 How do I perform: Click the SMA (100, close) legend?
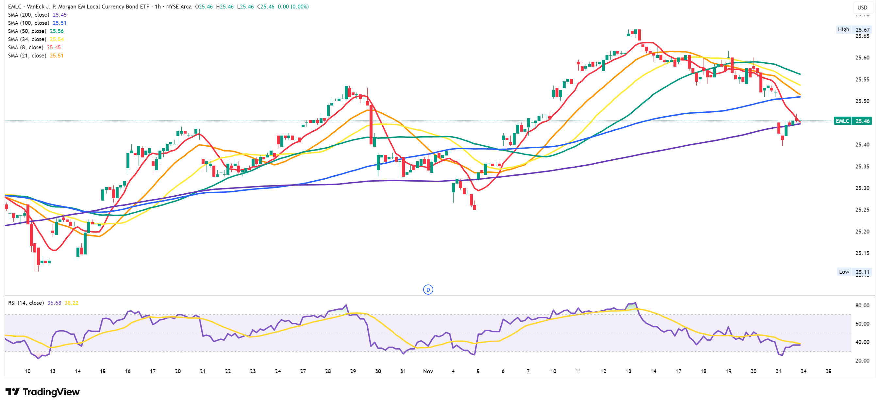coord(29,23)
